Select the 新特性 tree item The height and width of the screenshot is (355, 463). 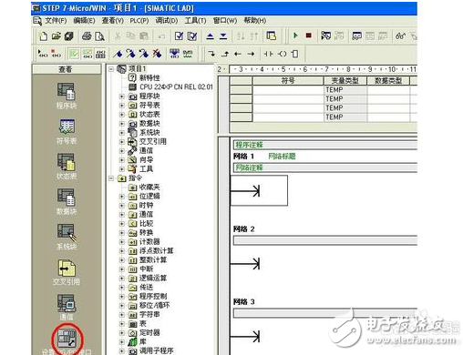click(149, 78)
